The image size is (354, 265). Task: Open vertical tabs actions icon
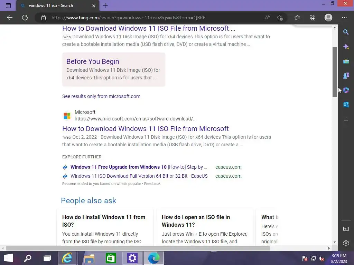tap(8, 6)
